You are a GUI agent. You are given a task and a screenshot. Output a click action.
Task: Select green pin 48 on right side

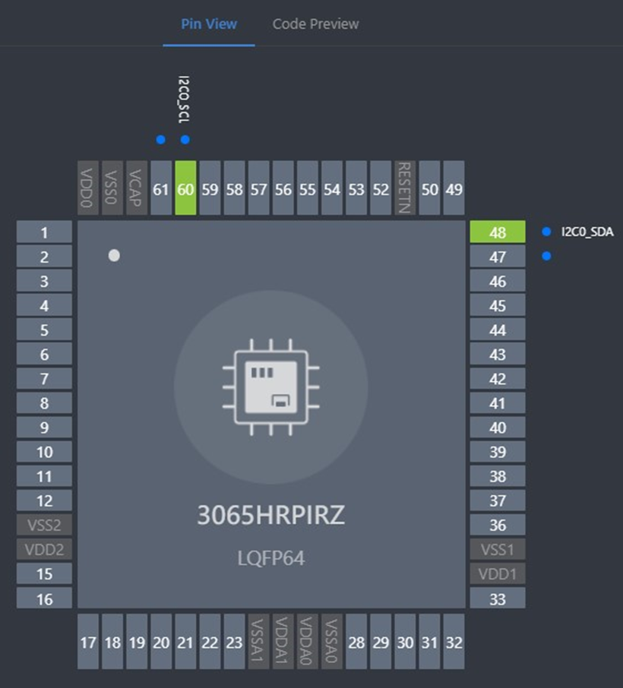pos(498,232)
